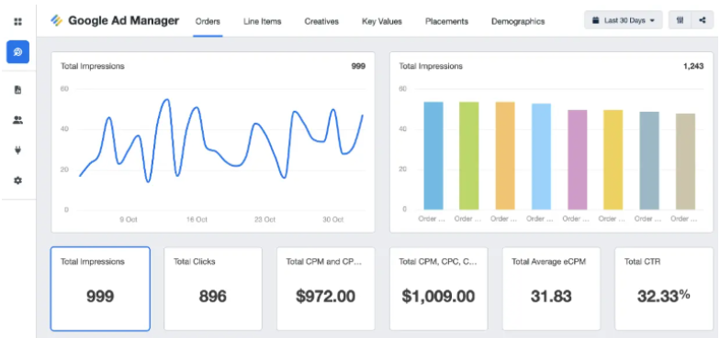
Task: Open the users icon in sidebar
Action: pos(18,121)
